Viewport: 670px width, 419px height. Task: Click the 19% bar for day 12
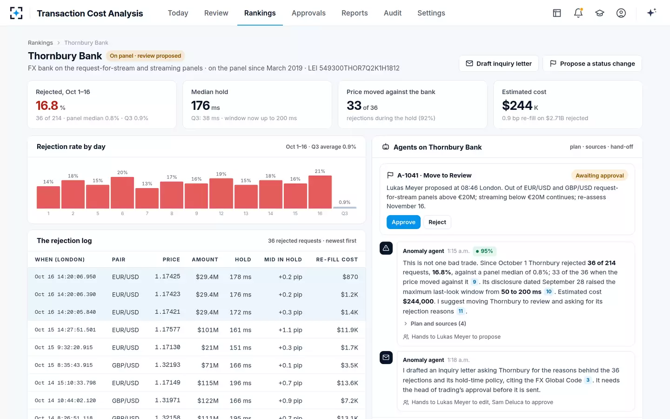point(221,193)
